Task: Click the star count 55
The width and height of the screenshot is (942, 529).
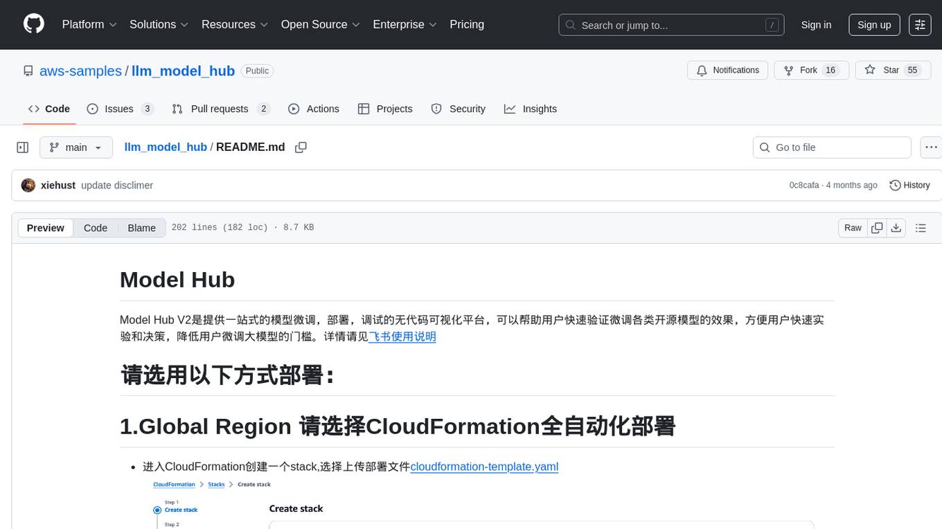Action: click(912, 71)
